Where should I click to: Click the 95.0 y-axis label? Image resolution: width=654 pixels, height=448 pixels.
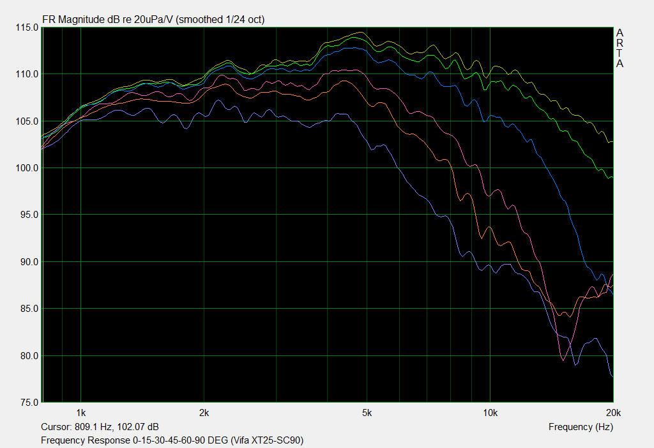tap(29, 215)
